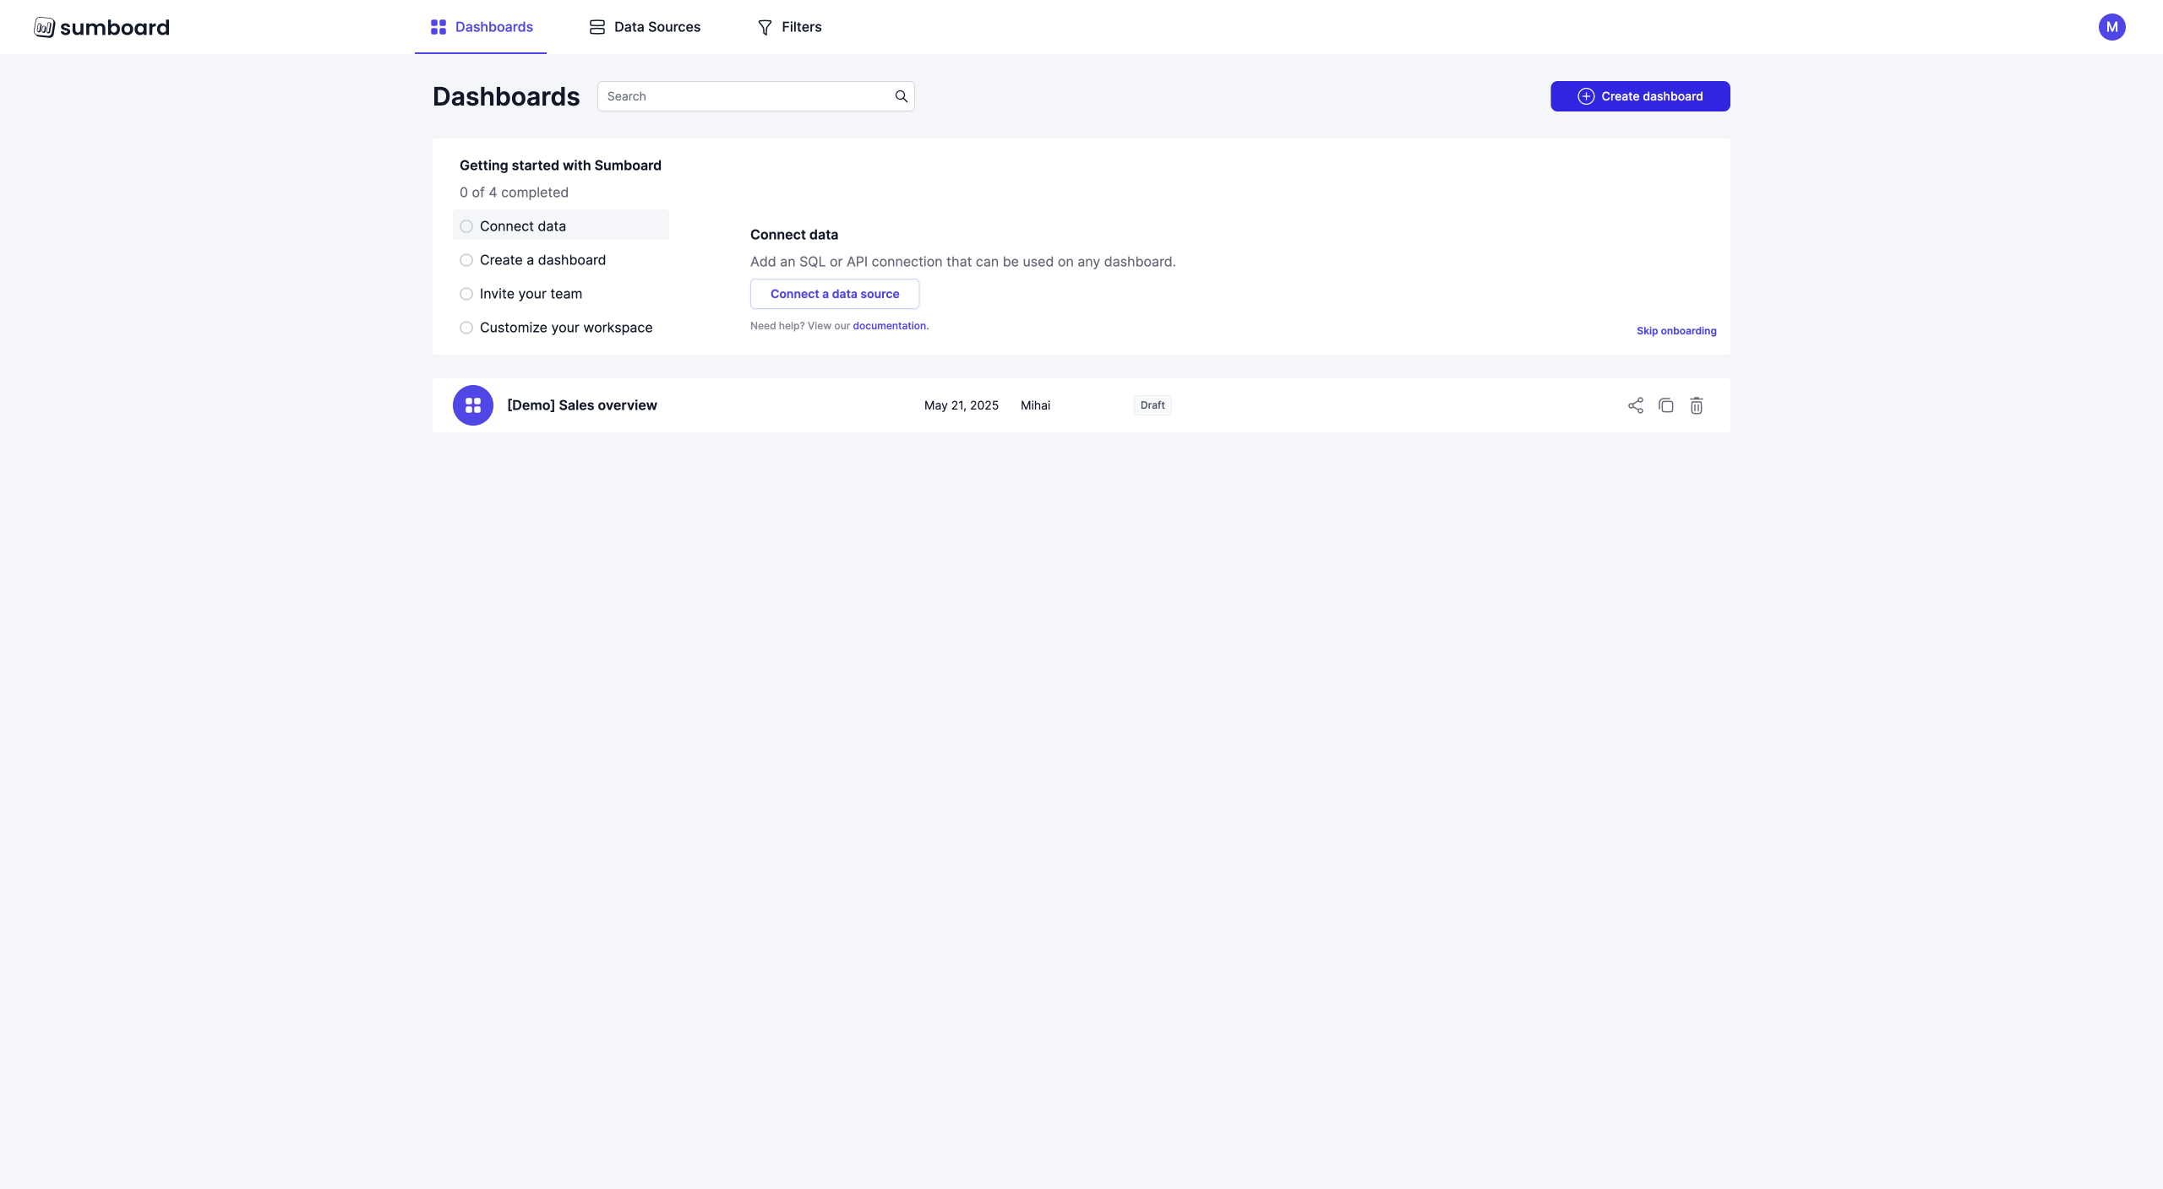Click the search magnifier icon
Screen dimensions: 2163x1189
tap(902, 96)
